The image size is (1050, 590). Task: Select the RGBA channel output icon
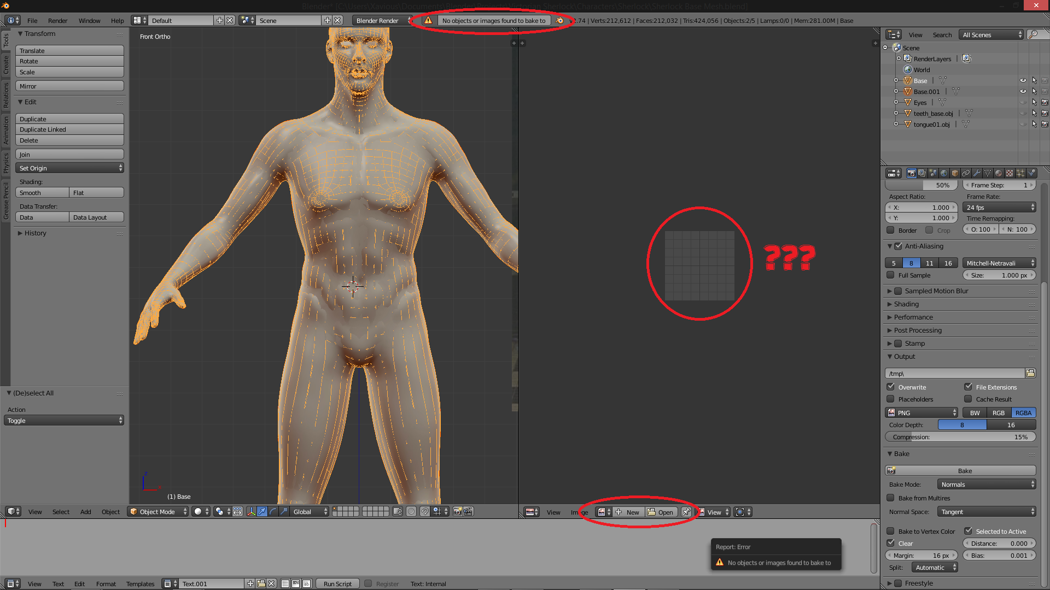[1023, 412]
